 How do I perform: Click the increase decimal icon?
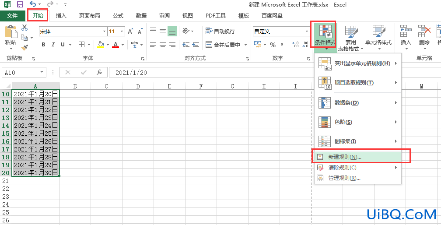coord(295,45)
